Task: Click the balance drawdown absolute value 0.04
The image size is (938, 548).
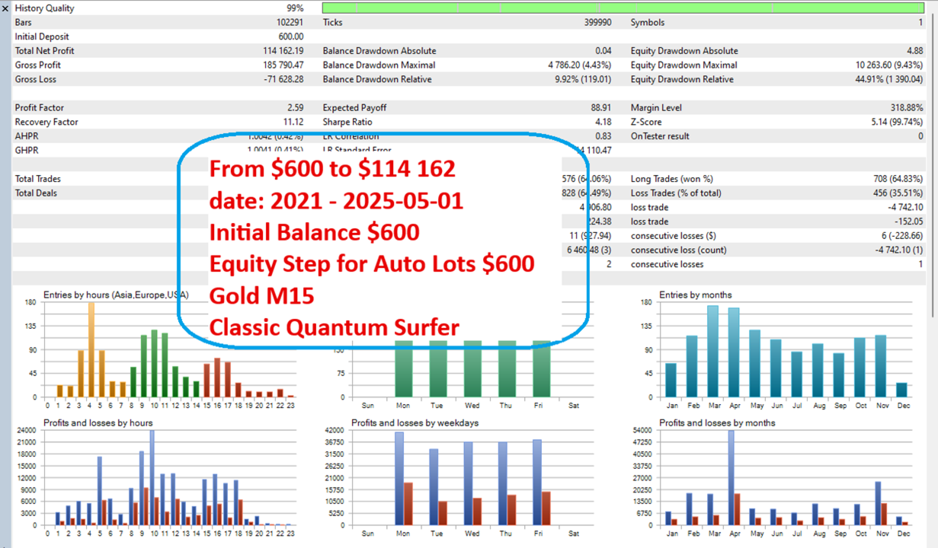Action: [603, 51]
